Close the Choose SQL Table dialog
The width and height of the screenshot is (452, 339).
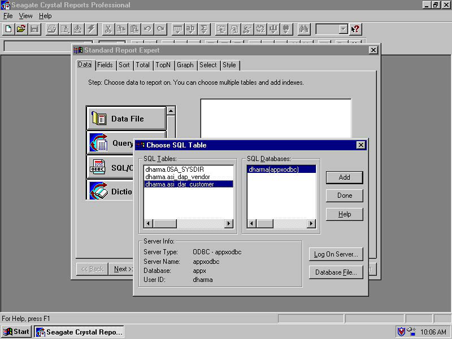[x=360, y=145]
